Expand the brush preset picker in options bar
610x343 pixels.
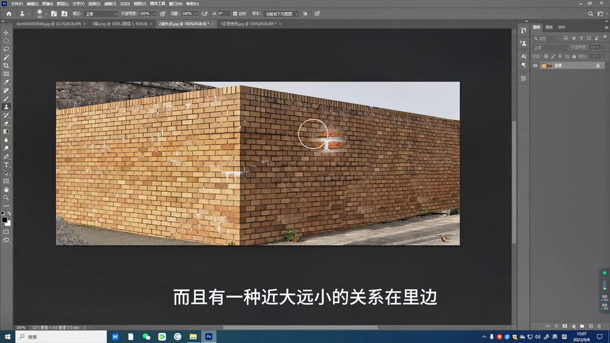[x=41, y=14]
